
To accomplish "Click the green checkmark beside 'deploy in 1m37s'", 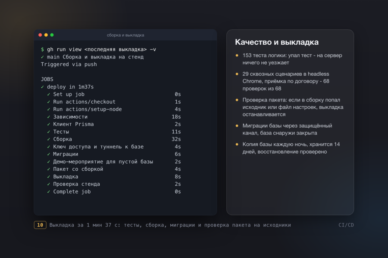I will pos(42,87).
